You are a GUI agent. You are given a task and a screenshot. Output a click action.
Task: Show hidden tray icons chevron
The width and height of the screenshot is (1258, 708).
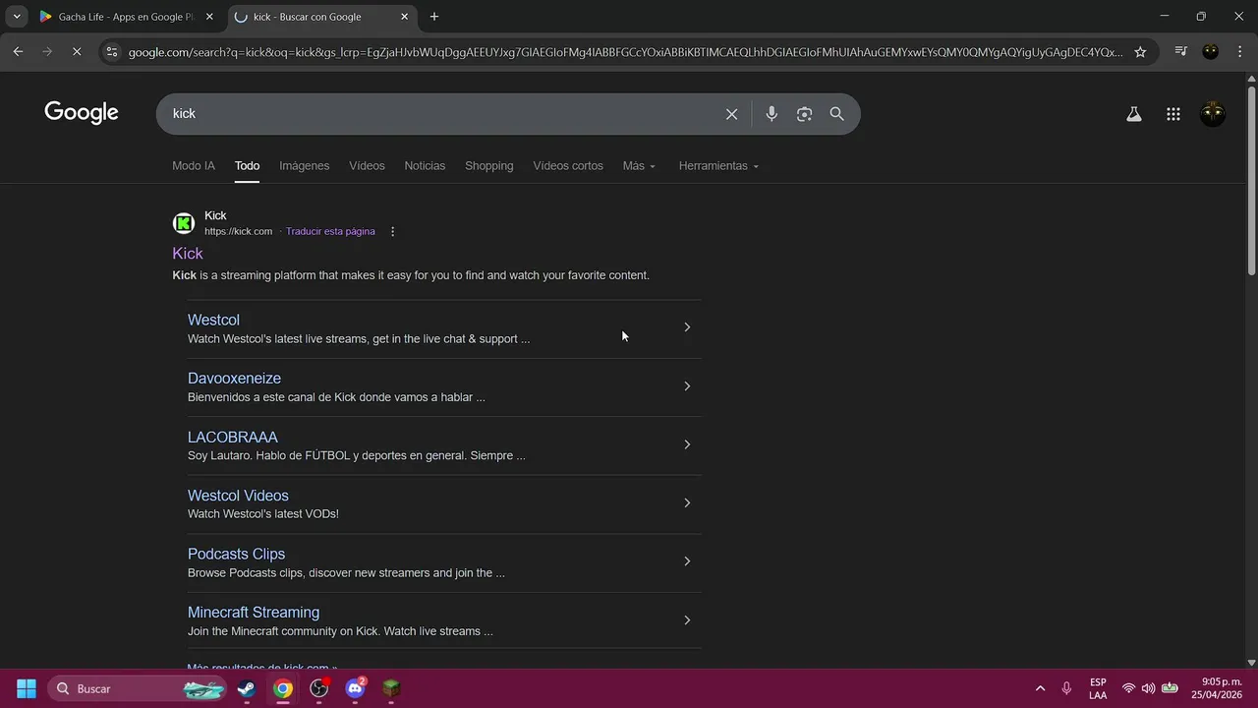(x=1040, y=688)
